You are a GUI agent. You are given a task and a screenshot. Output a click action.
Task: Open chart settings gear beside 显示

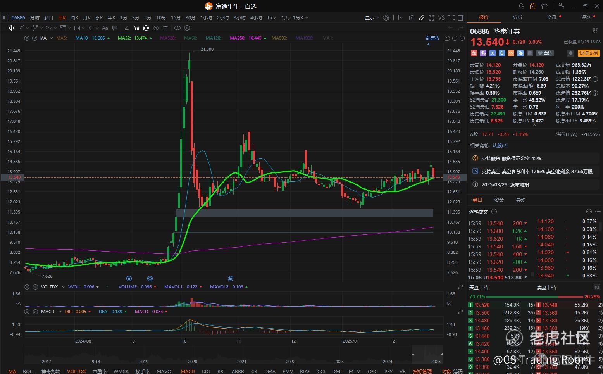[386, 17]
